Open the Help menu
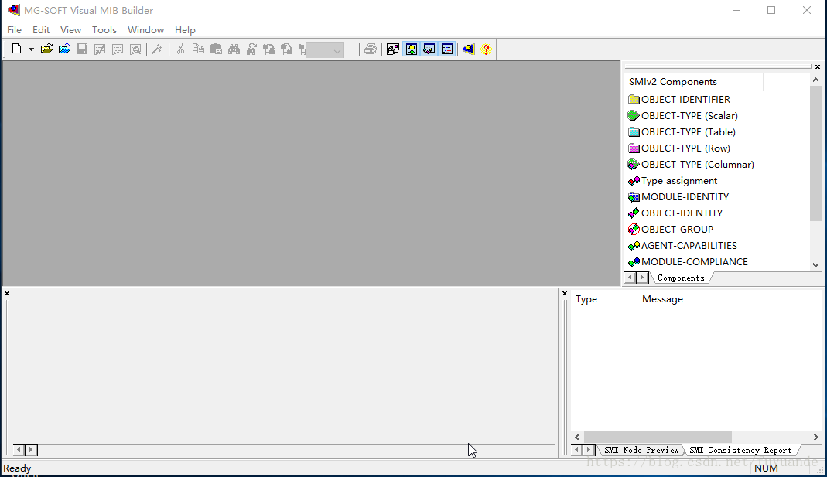Image resolution: width=827 pixels, height=477 pixels. [185, 30]
